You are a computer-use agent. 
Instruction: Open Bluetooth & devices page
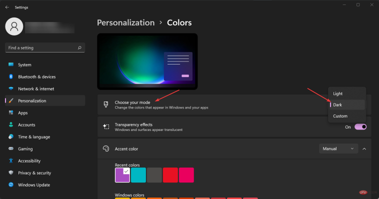pos(45,76)
